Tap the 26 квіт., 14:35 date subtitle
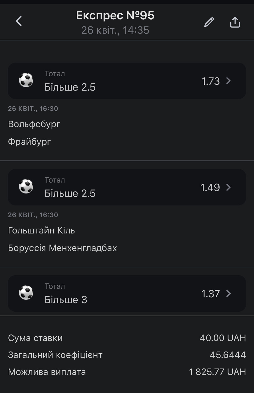Viewport: 254px width, 393px height. (115, 30)
